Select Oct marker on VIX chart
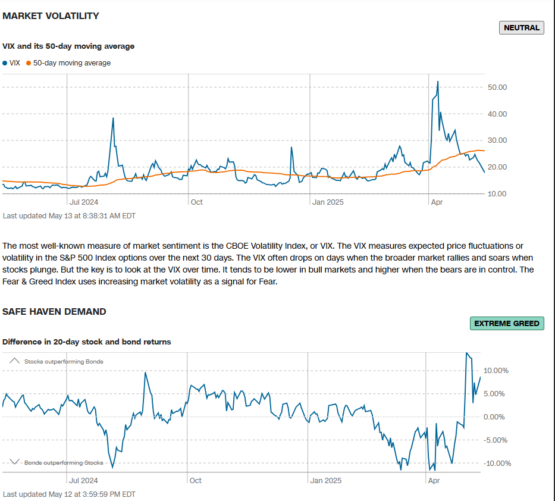The image size is (555, 501). pos(196,202)
